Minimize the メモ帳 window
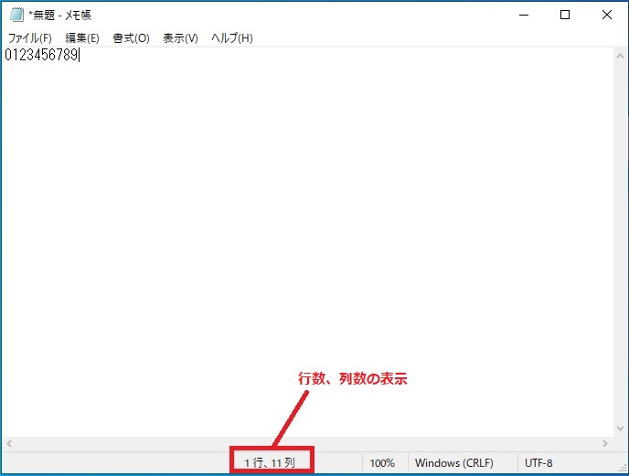Image resolution: width=629 pixels, height=476 pixels. click(524, 16)
